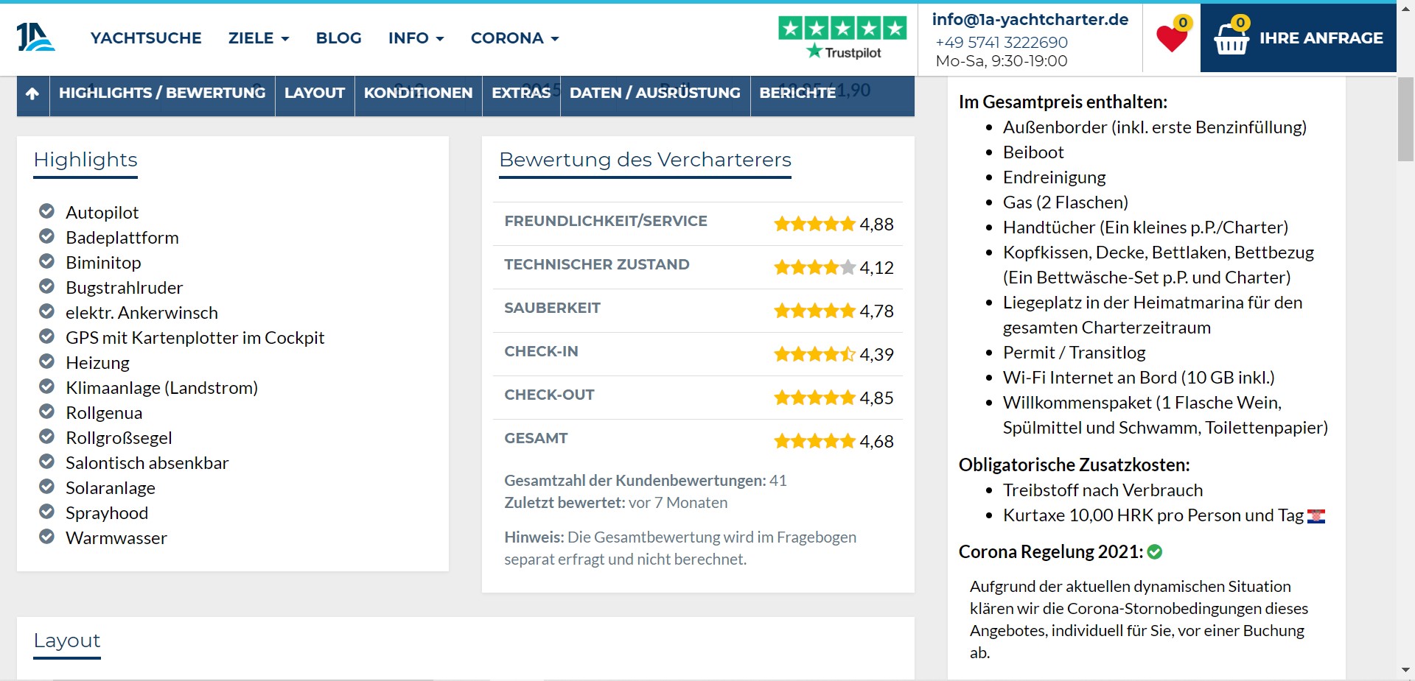Open the favorites heart icon

click(1171, 38)
